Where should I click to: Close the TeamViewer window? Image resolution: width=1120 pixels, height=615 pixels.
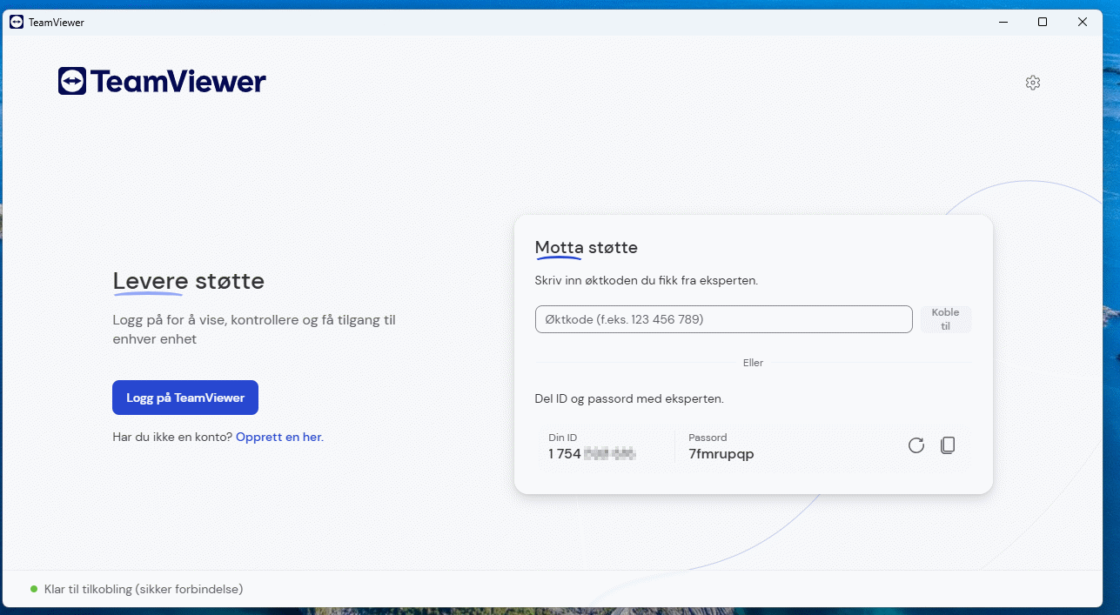pos(1082,22)
